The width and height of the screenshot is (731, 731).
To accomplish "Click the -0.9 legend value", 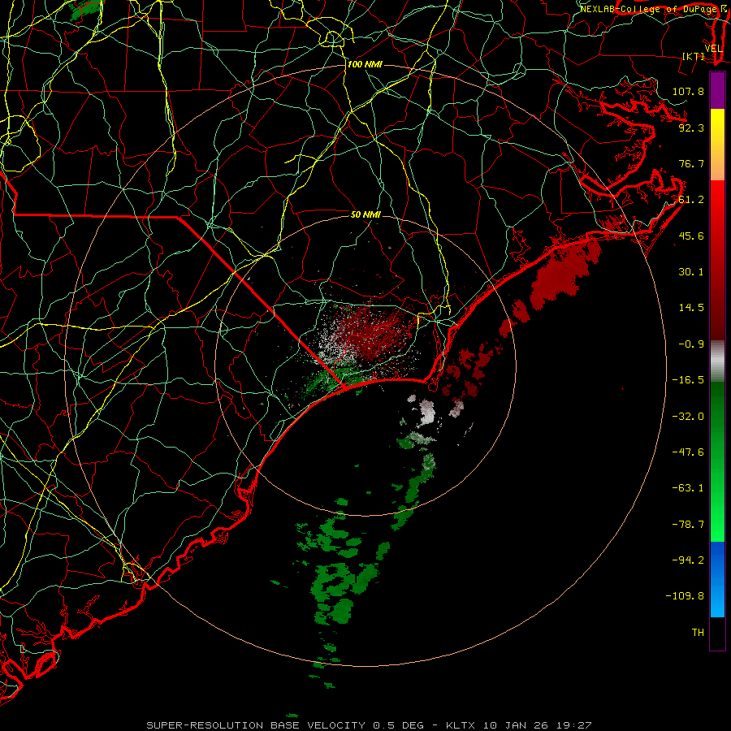I will pos(691,344).
